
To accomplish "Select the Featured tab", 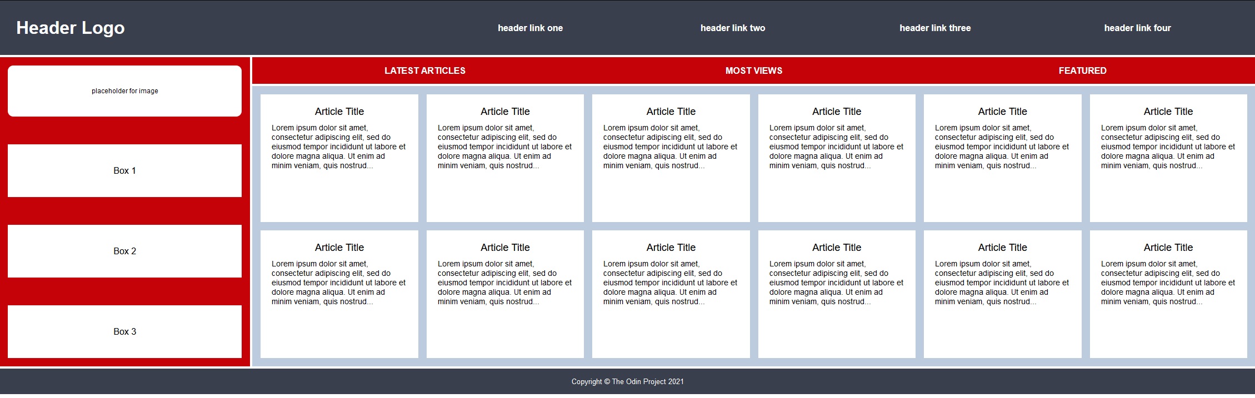I will tap(1082, 70).
